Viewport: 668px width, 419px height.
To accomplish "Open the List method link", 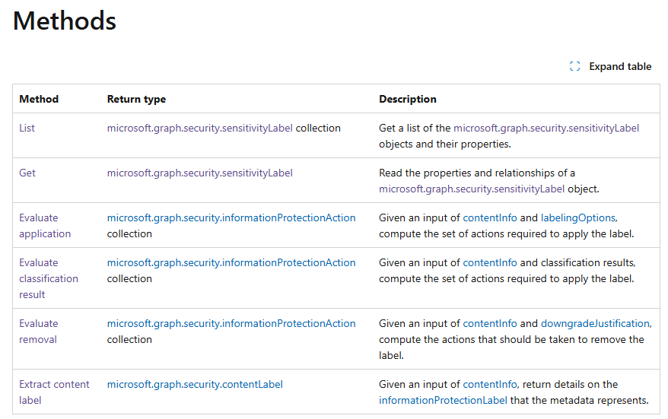I will (27, 129).
